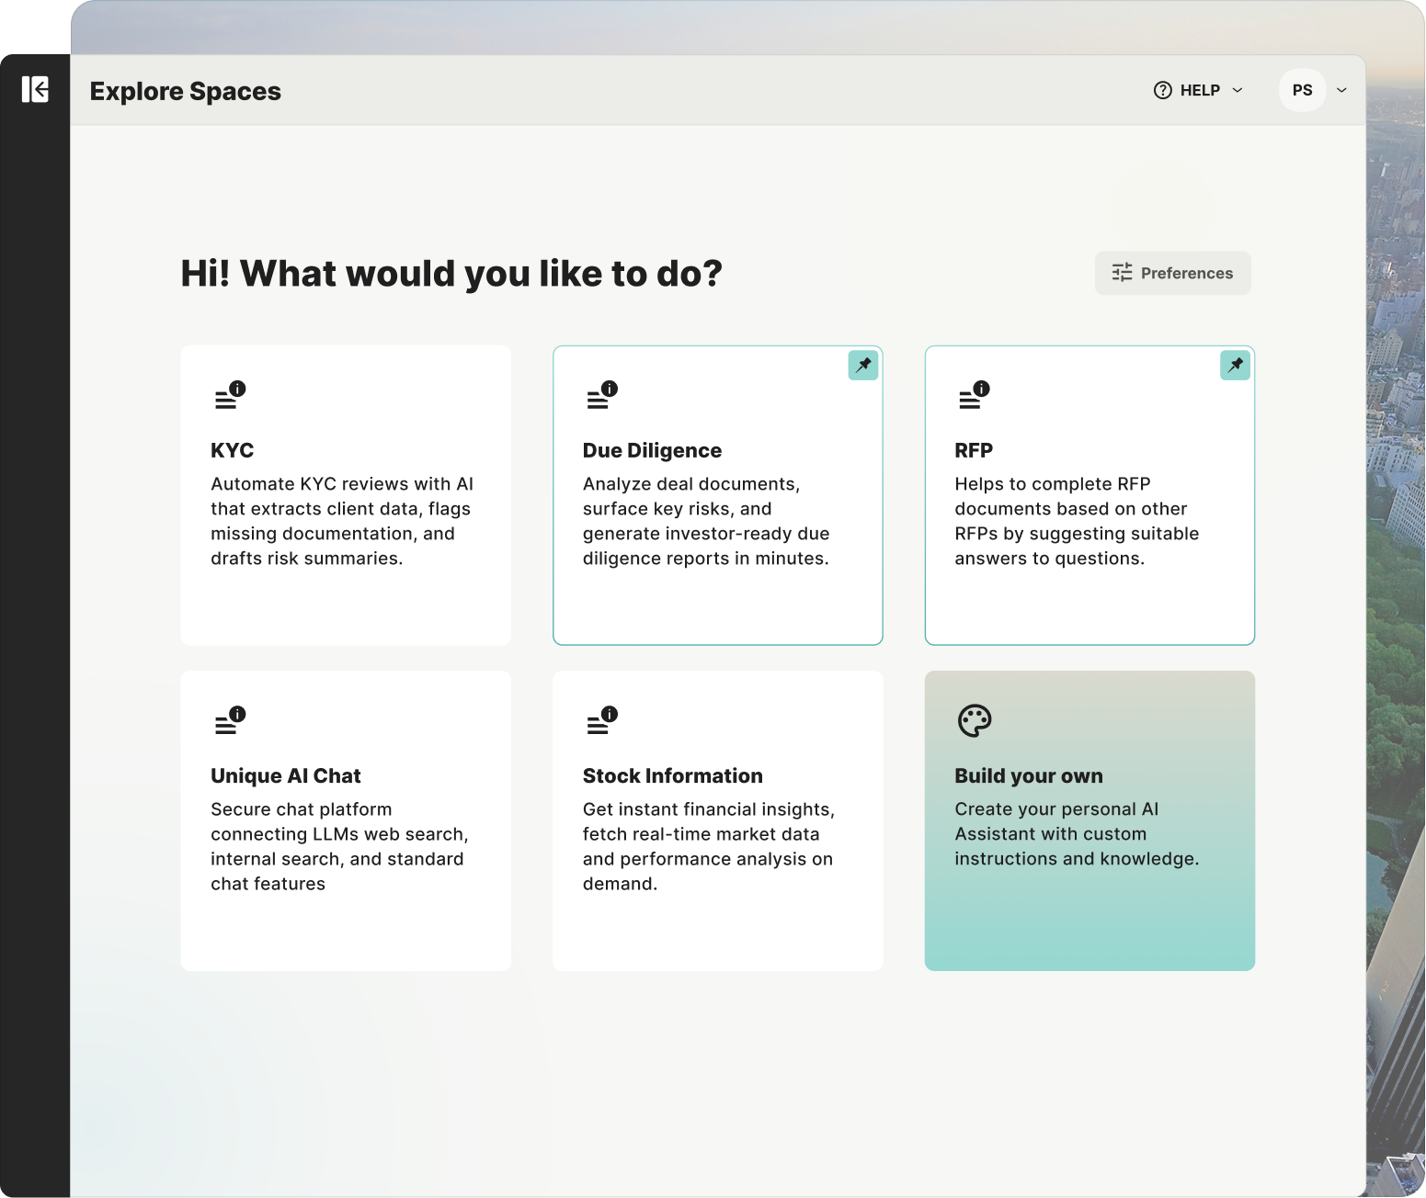The width and height of the screenshot is (1426, 1198).
Task: Click the info badge on the KYC icon
Action: (239, 389)
